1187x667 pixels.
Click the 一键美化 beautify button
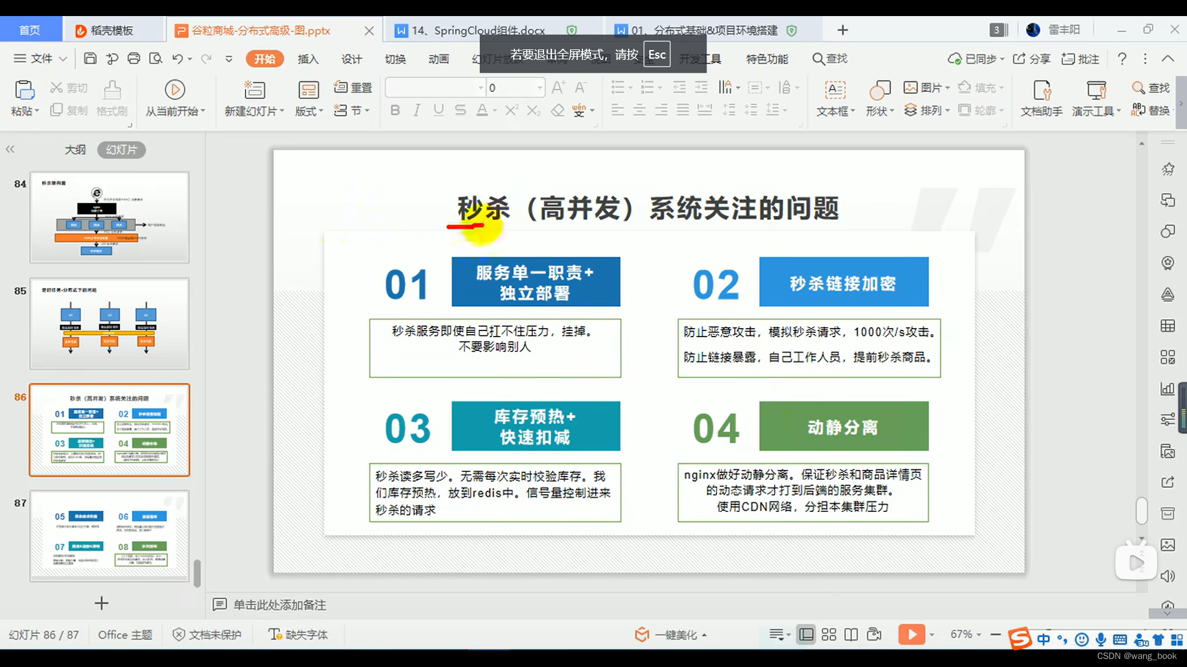[667, 634]
